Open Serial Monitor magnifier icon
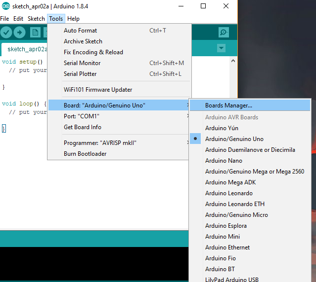This screenshot has height=282, width=316. (224, 33)
